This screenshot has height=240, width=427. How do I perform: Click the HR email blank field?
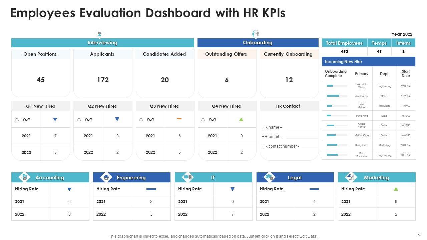302,137
